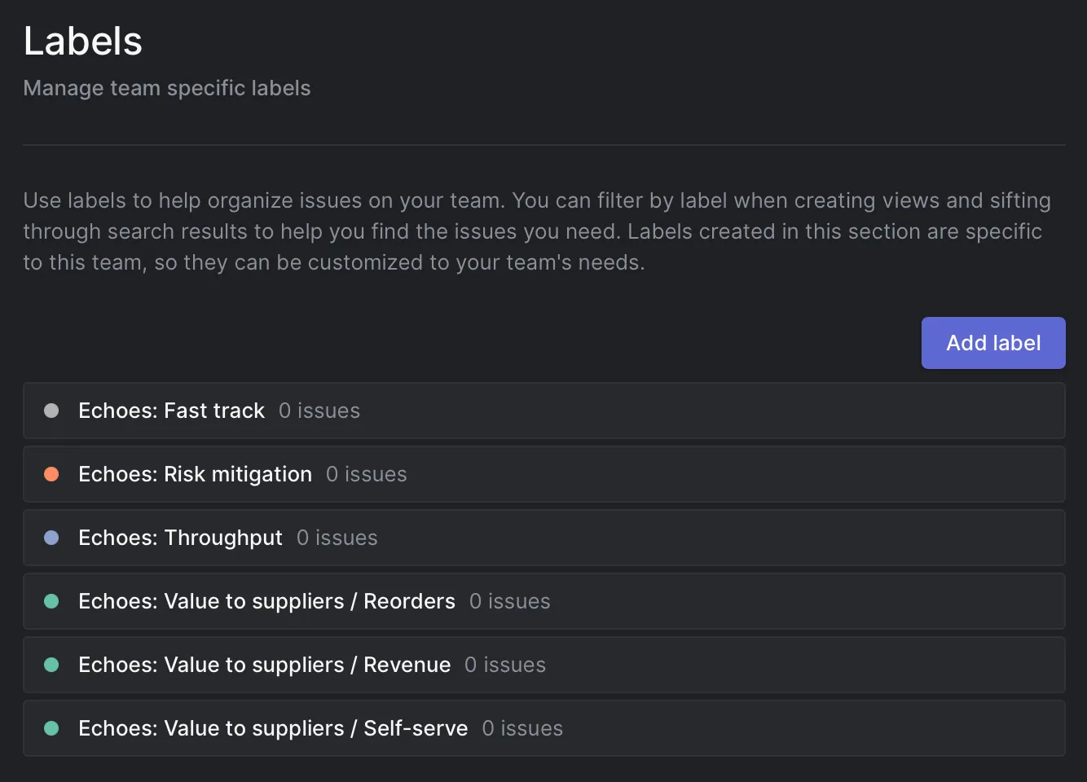Viewport: 1087px width, 782px height.
Task: Click the 0 issues count for Fast track
Action: [x=319, y=411]
